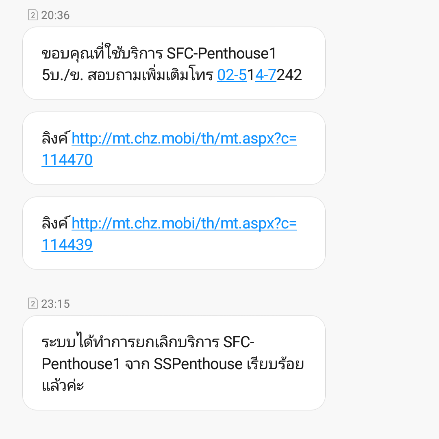Tap "ลิงค์" in the 114470 message
This screenshot has width=439, height=439.
click(55, 138)
